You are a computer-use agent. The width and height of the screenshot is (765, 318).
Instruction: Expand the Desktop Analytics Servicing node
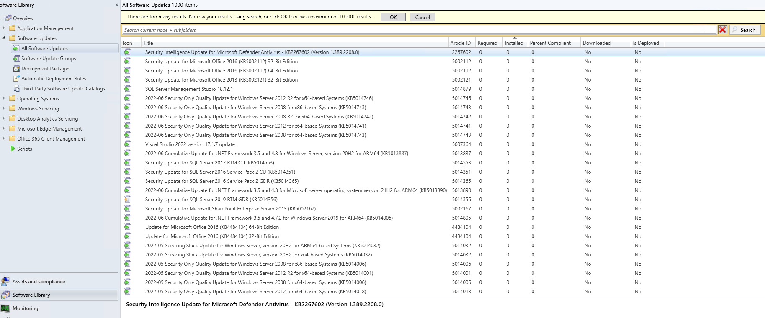coord(4,118)
